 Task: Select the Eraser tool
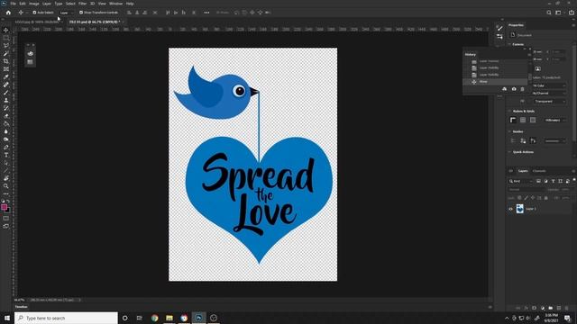tap(6, 116)
